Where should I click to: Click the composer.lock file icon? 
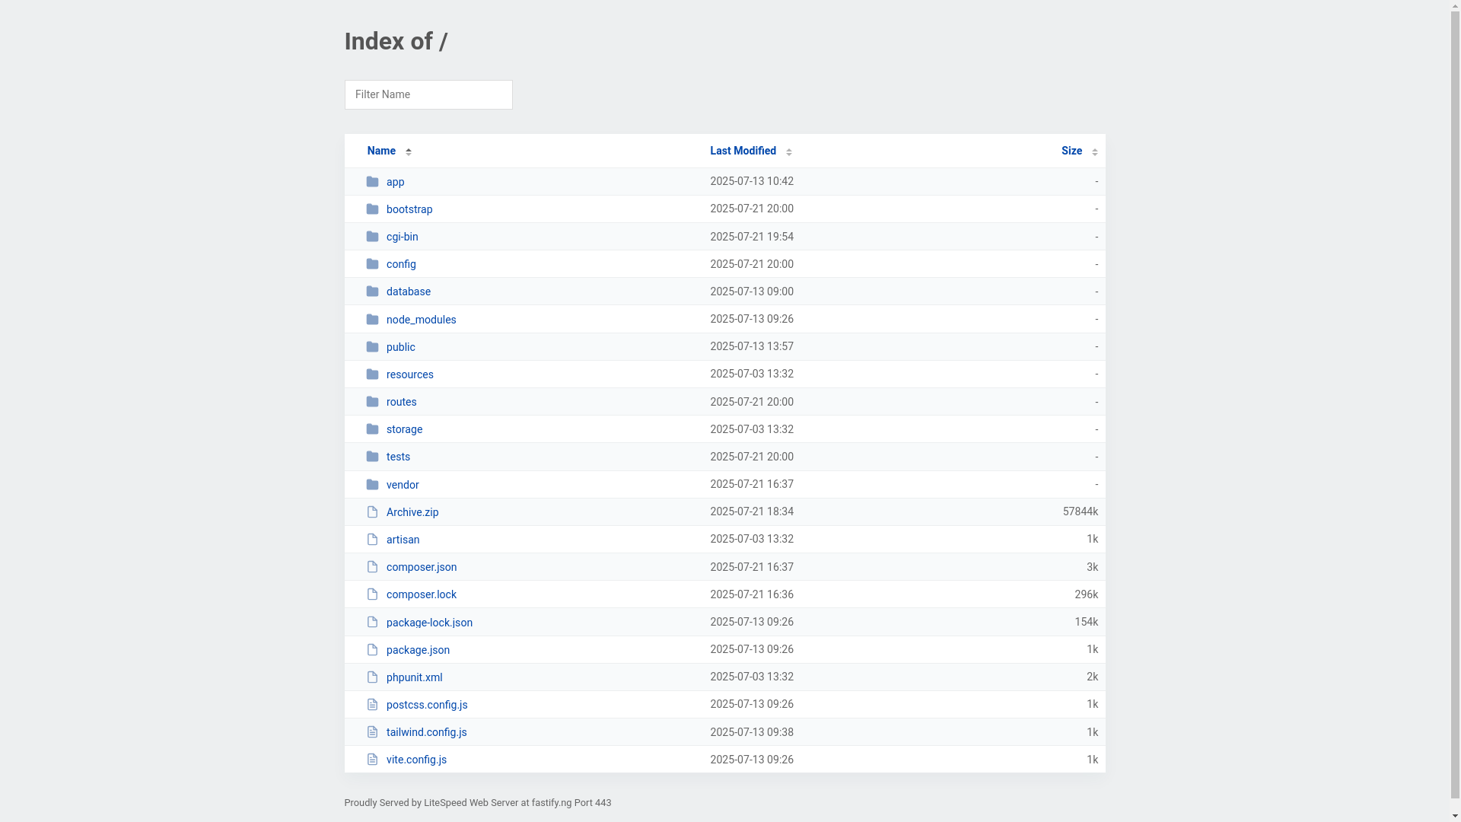pyautogui.click(x=372, y=594)
